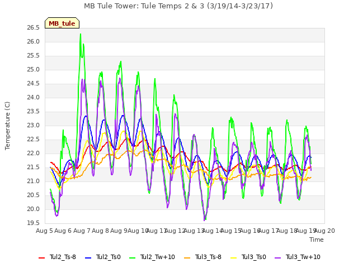Click the Tul2_Ts-8 legend entry
The image size is (358, 268).
(x=57, y=257)
